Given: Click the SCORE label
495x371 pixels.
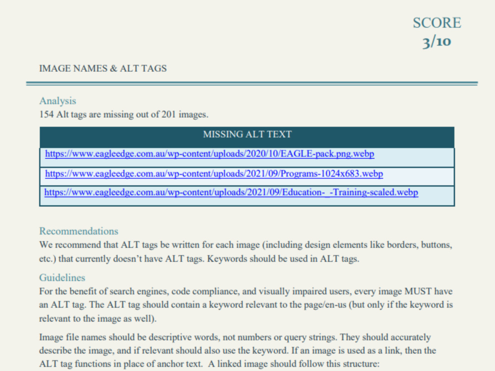Looking at the screenshot, I should pos(437,23).
